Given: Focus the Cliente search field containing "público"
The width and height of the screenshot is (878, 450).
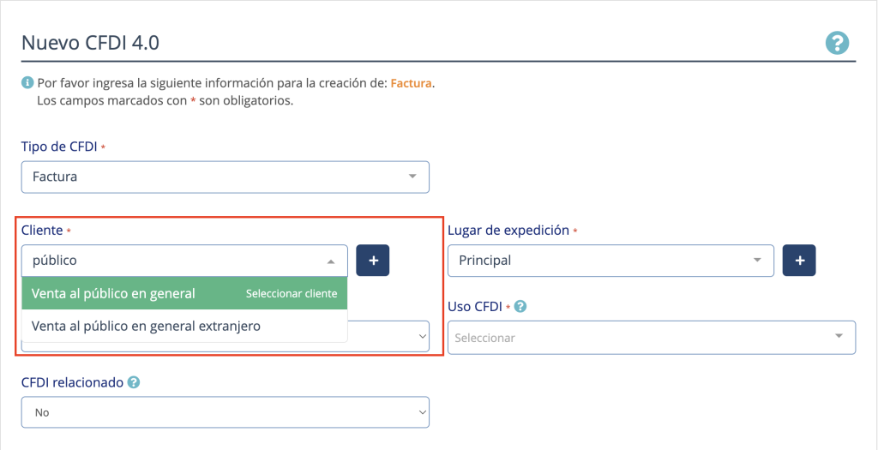Looking at the screenshot, I should click(171, 261).
